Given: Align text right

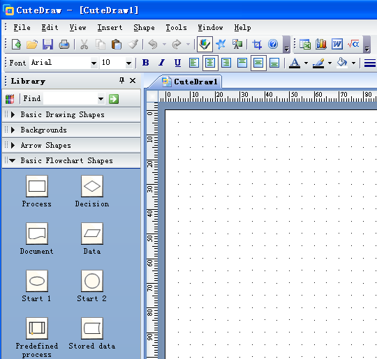Looking at the screenshot, I should click(226, 63).
